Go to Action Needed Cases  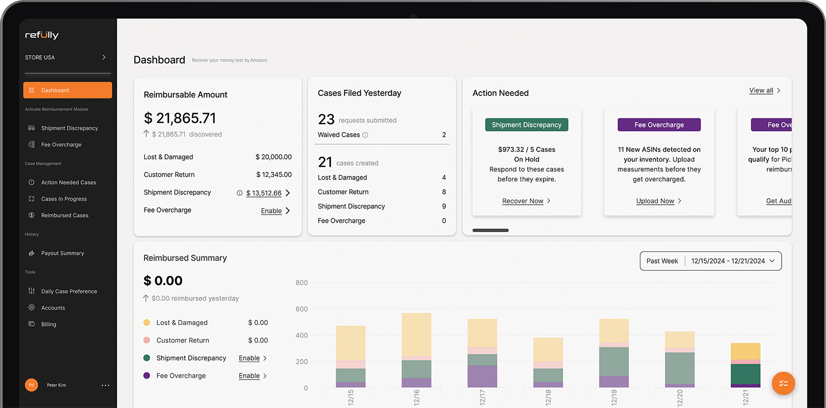click(x=68, y=182)
